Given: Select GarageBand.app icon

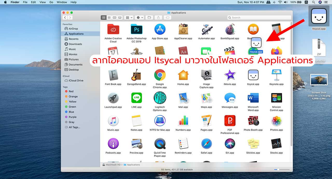Looking at the screenshot, I should pos(136,75).
